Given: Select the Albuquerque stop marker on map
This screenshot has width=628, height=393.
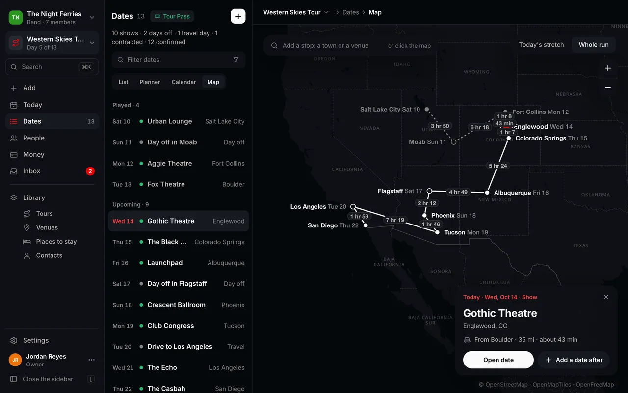Looking at the screenshot, I should click(x=487, y=193).
